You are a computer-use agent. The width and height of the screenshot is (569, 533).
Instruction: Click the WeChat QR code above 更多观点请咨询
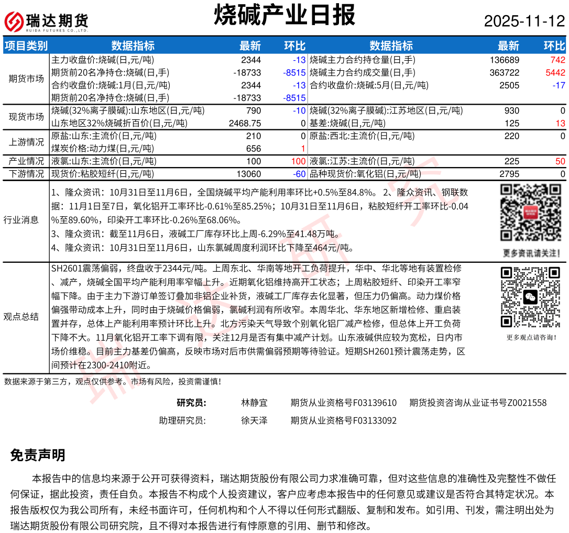click(530, 297)
